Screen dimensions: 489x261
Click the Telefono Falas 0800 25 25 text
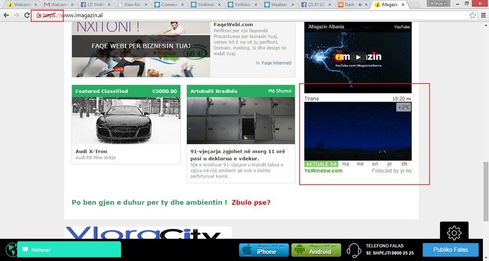[389, 249]
